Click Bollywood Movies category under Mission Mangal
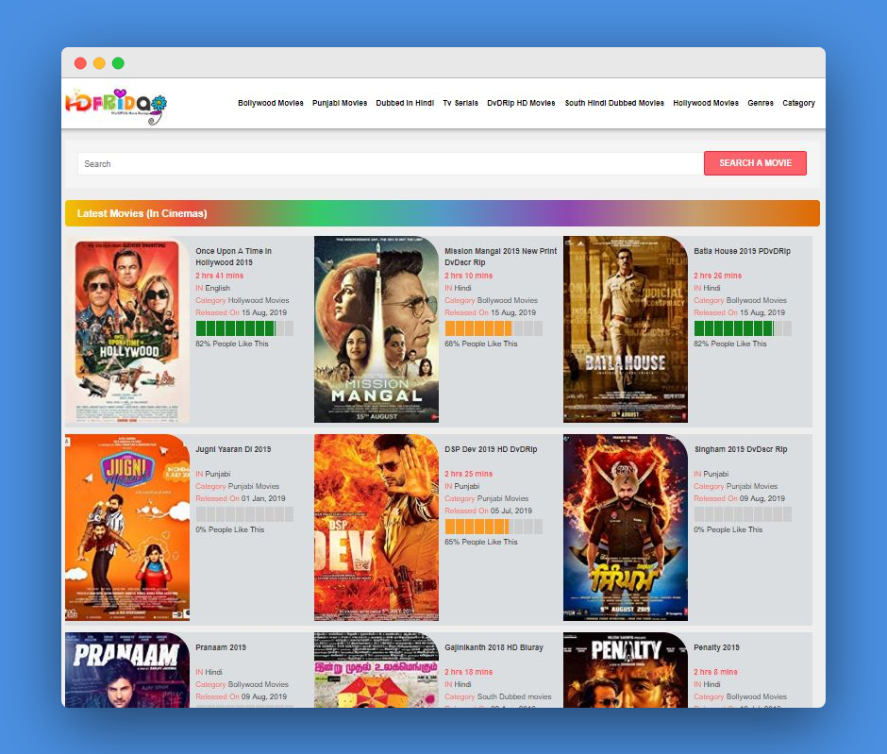The width and height of the screenshot is (887, 754). (x=508, y=300)
